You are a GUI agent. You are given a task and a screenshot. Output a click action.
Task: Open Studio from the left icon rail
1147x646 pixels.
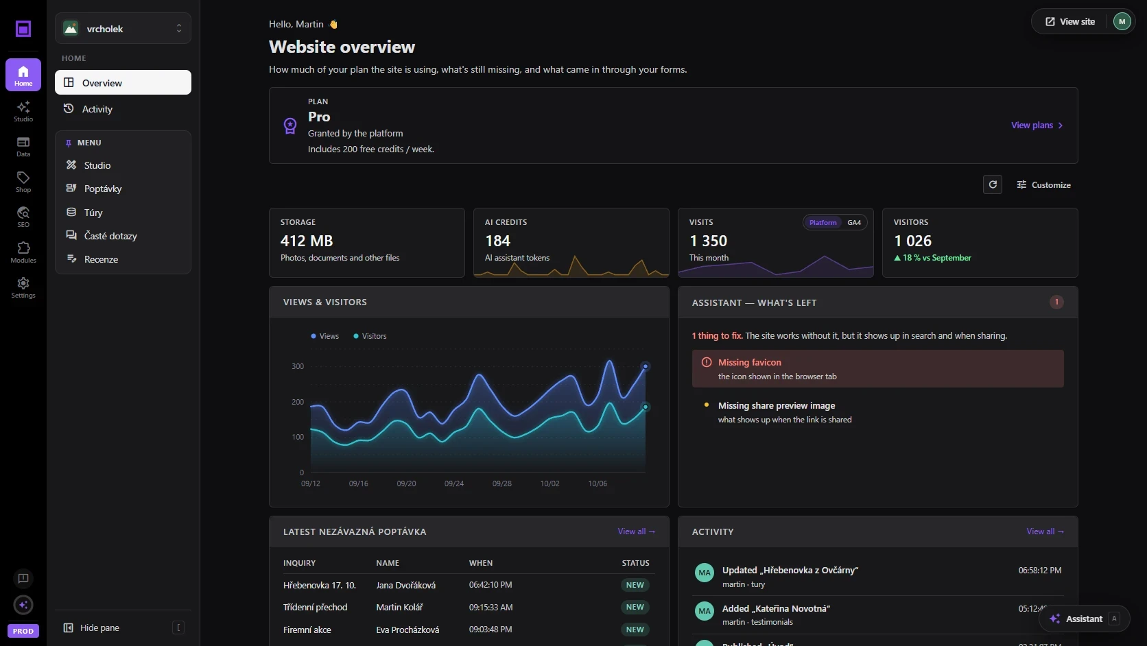[23, 110]
